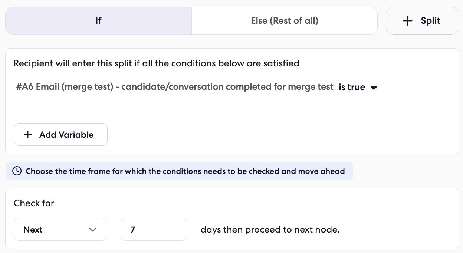Click the Recipient will enter this split description

click(x=156, y=63)
